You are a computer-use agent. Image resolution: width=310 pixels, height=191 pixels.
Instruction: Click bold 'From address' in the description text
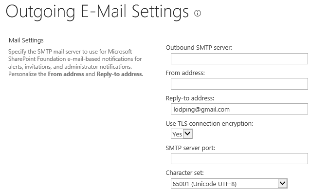[66, 74]
